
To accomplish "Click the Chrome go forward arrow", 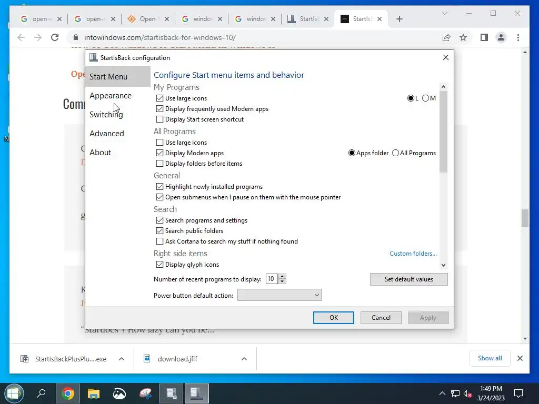I will (38, 37).
